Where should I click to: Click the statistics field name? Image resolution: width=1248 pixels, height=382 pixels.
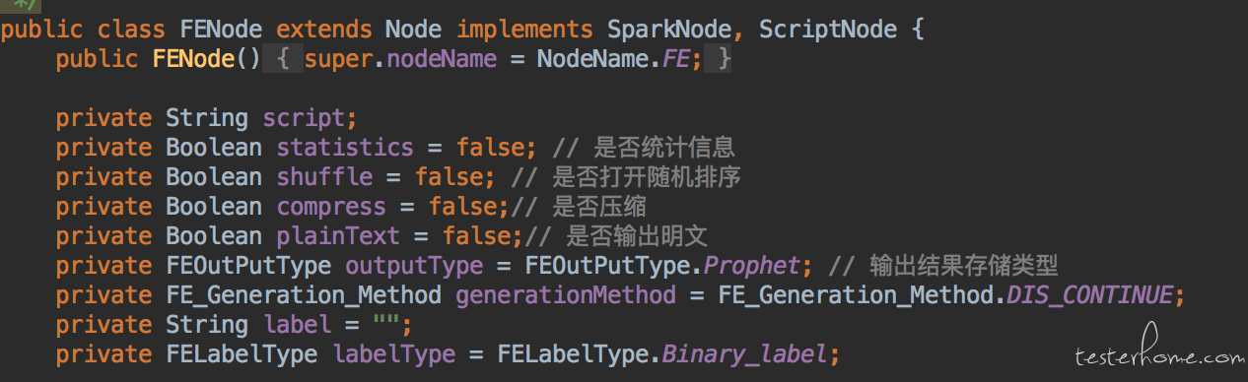344,148
